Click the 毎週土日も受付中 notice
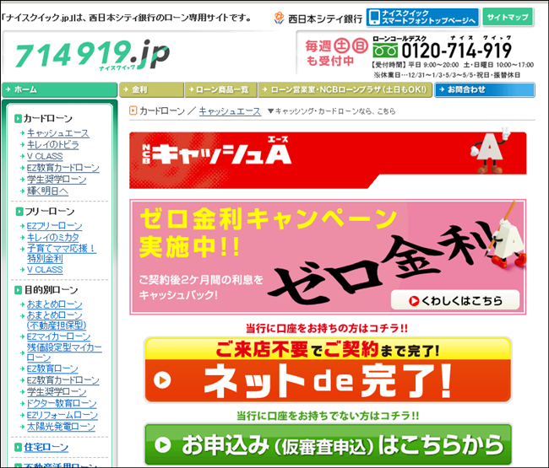The height and width of the screenshot is (468, 549). 336,53
